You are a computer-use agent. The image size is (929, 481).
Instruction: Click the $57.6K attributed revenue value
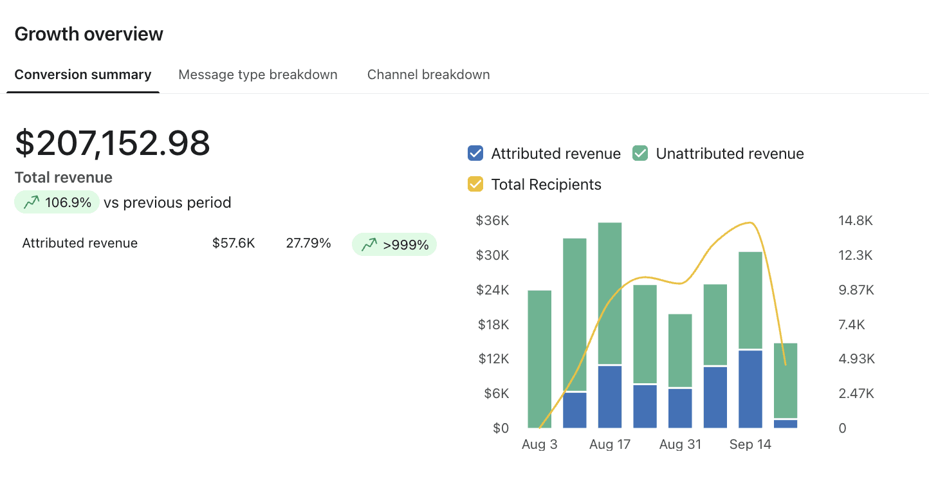(x=234, y=243)
